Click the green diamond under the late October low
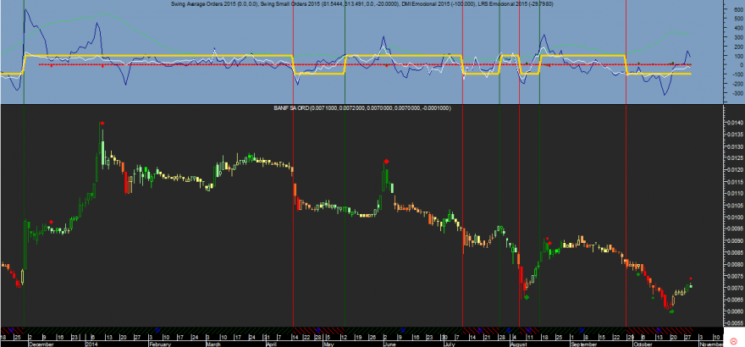The width and height of the screenshot is (745, 347). (x=671, y=311)
